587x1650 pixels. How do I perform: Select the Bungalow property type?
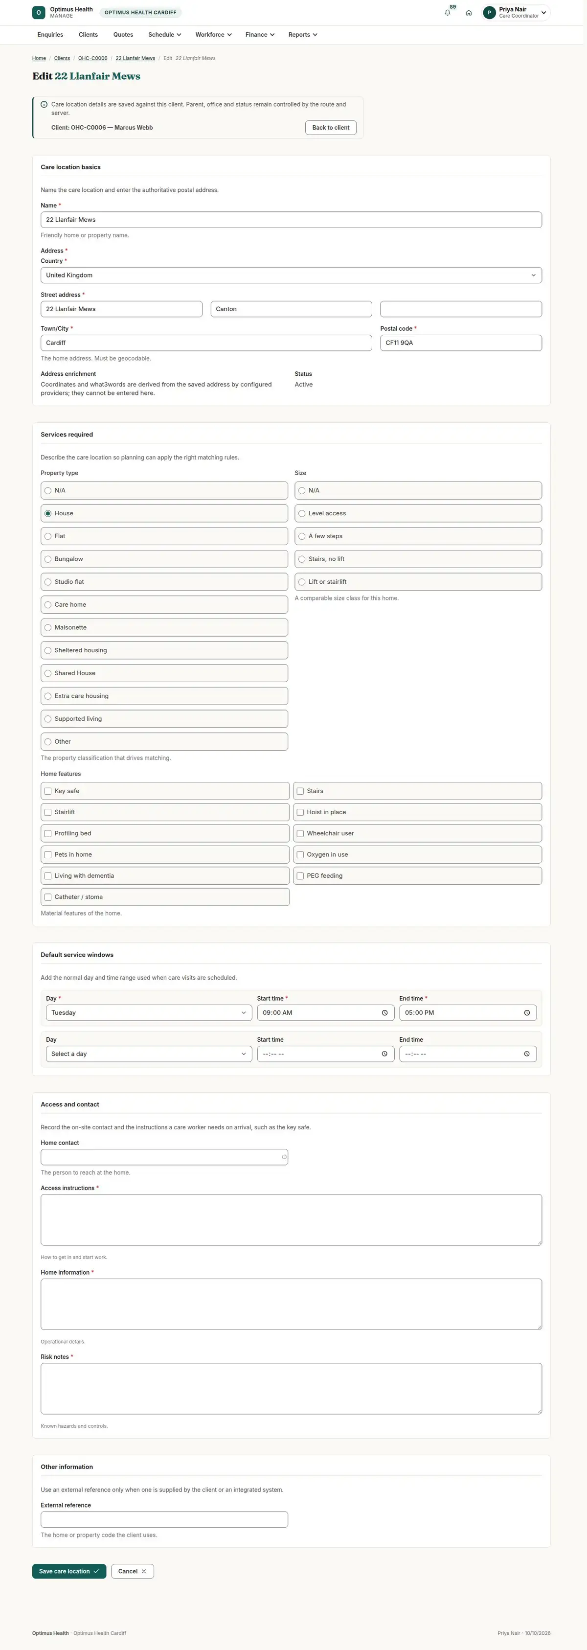point(164,559)
